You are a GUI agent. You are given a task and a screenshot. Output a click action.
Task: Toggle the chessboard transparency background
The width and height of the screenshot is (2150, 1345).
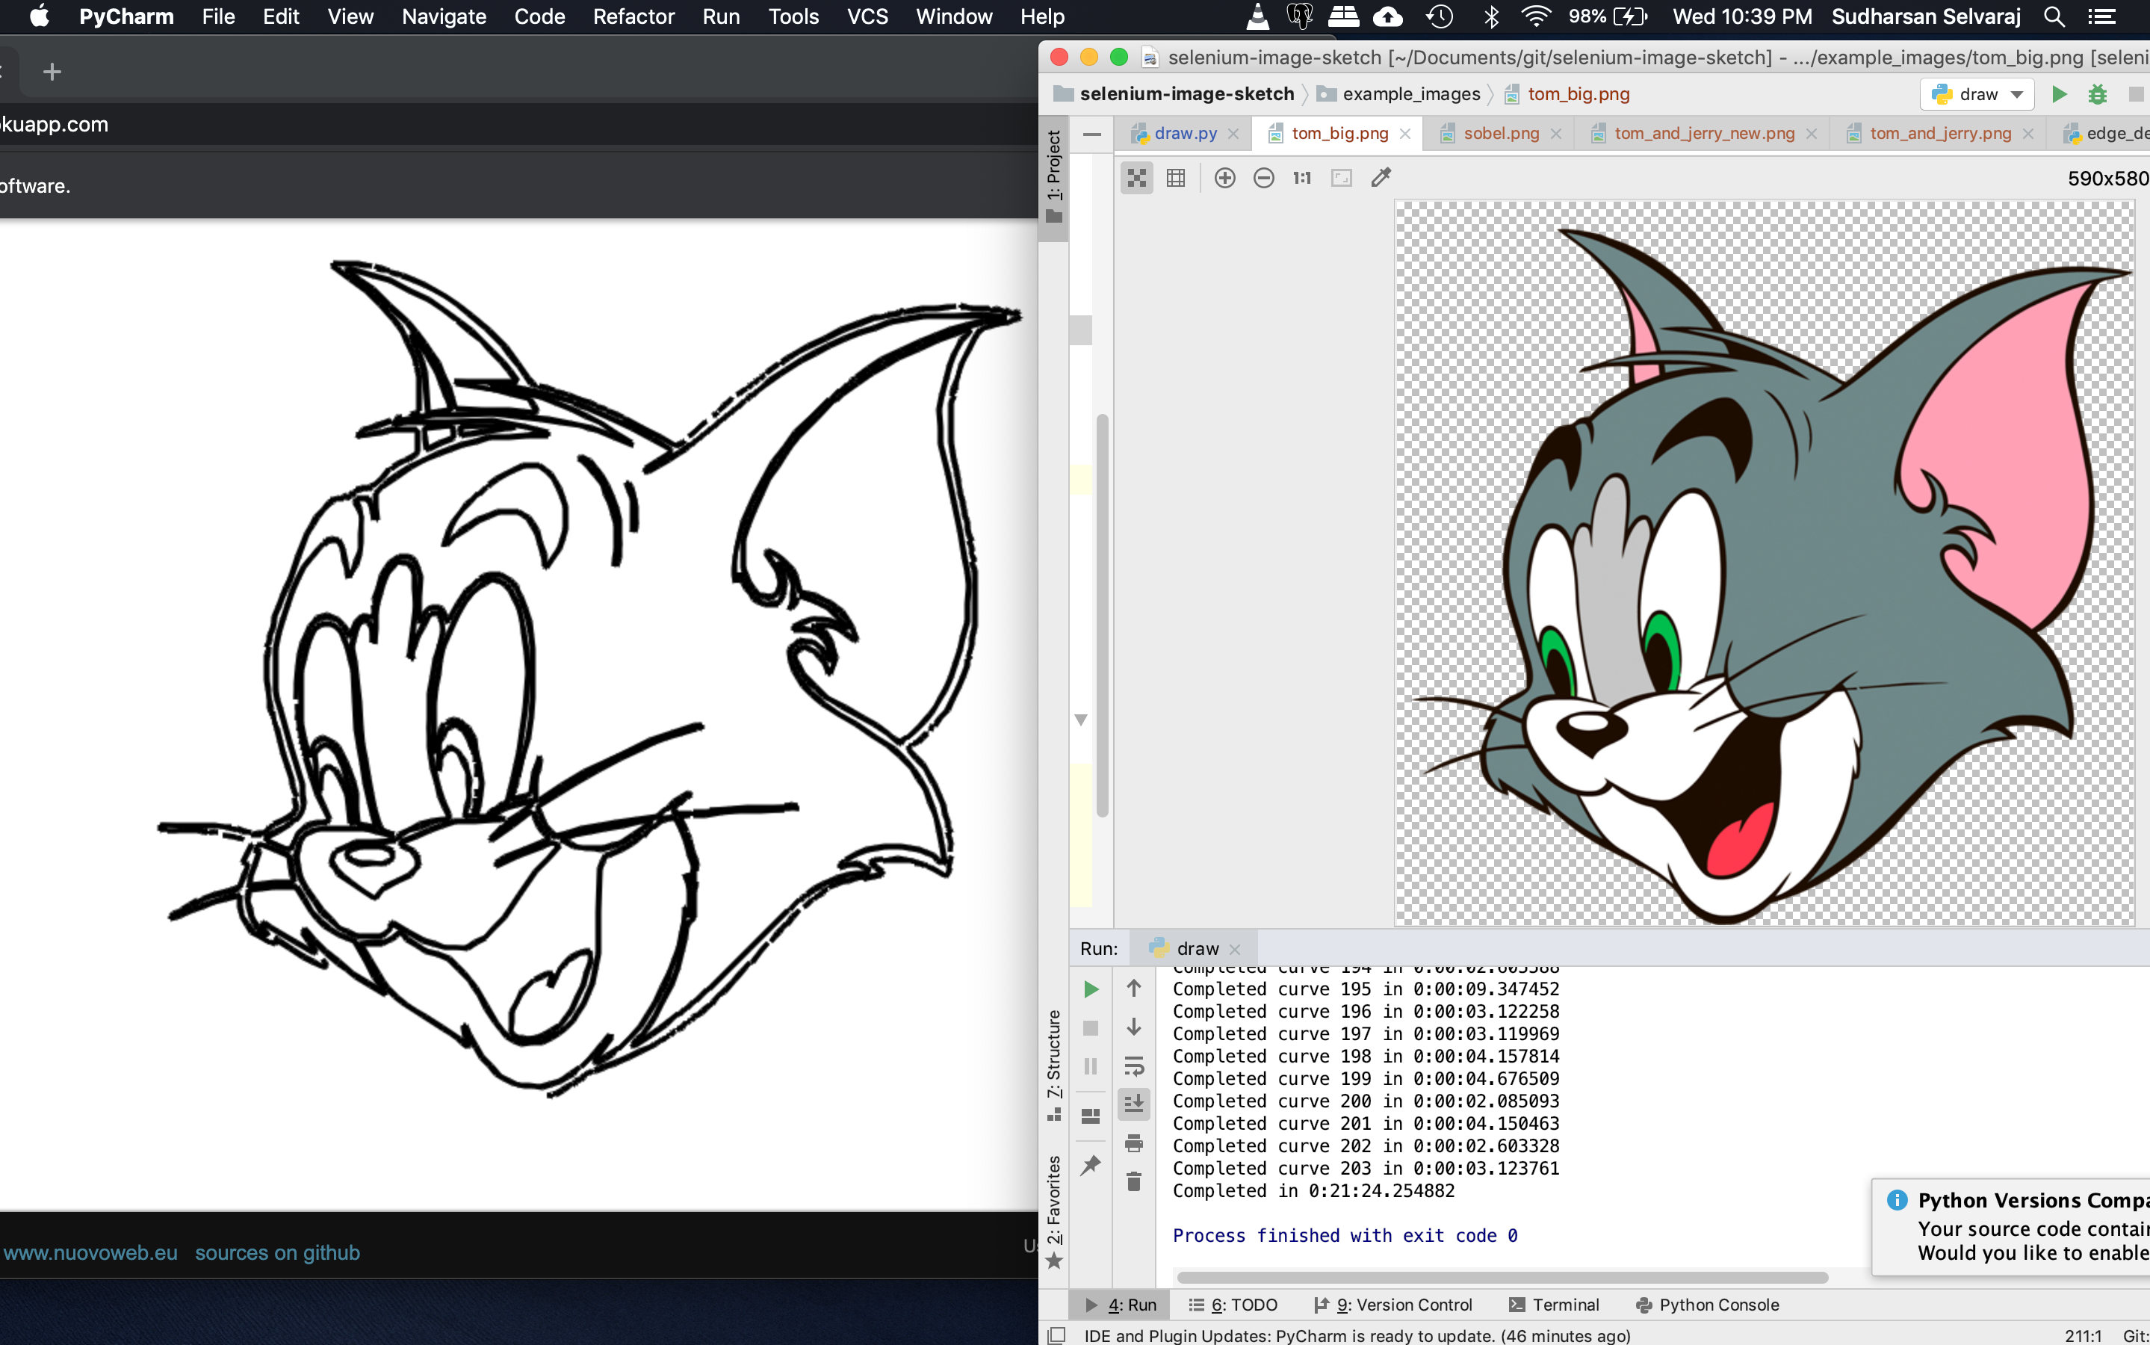(1136, 178)
